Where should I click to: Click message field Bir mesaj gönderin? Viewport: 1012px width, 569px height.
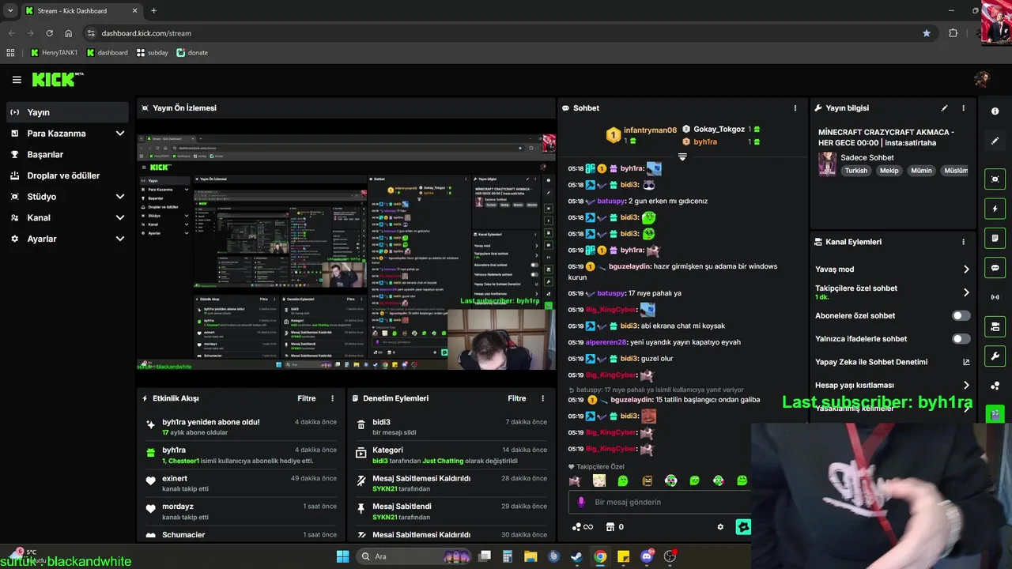pos(659,502)
